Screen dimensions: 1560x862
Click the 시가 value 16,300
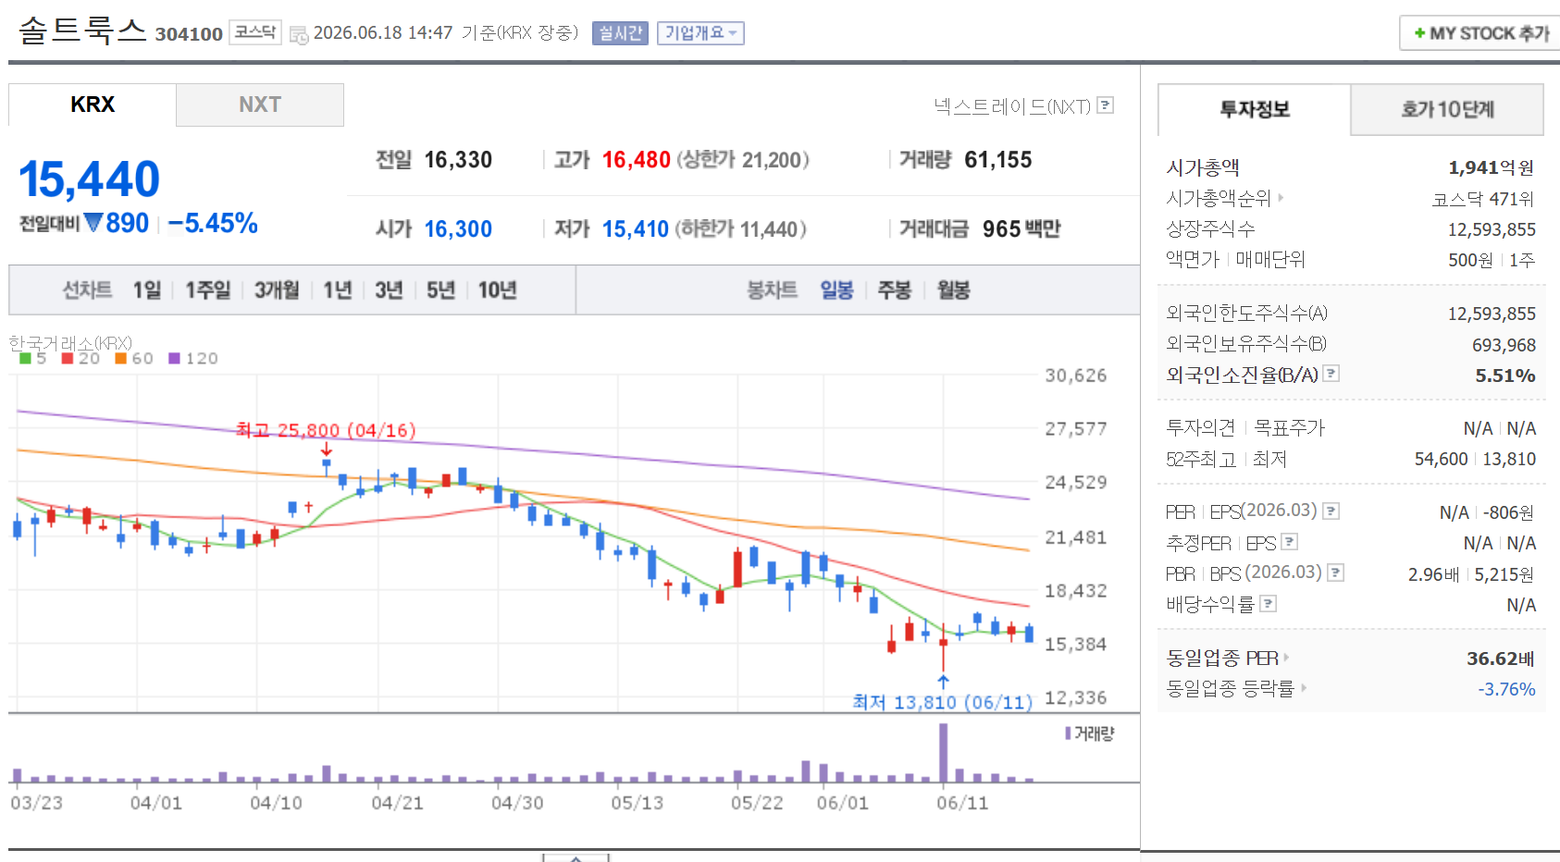coord(458,229)
